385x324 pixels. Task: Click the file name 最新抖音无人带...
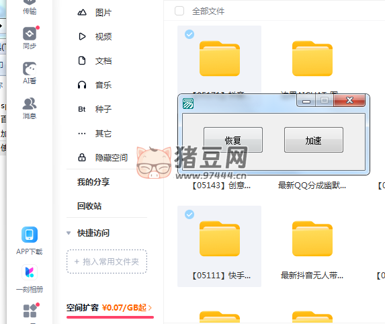coord(312,276)
